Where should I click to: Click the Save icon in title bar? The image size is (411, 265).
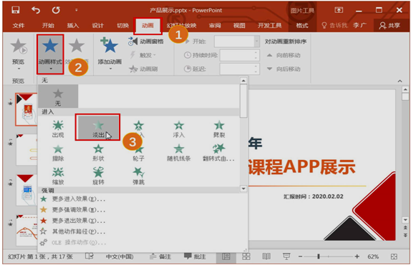pos(16,10)
